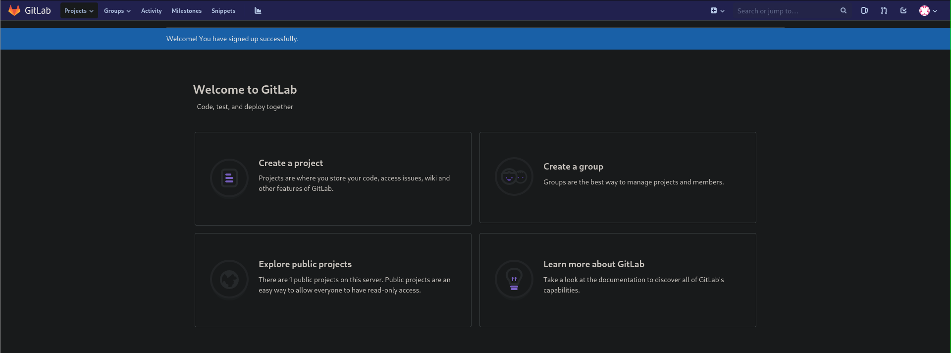Viewport: 951px width, 353px height.
Task: Click the Create a project icon
Action: [229, 178]
